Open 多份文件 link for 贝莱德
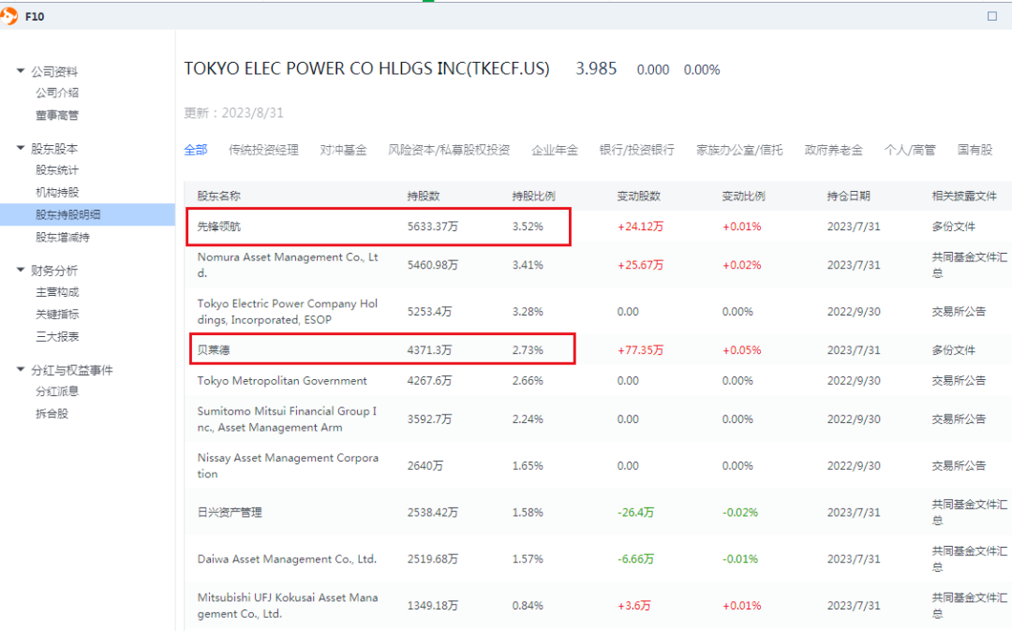Image resolution: width=1012 pixels, height=631 pixels. point(953,350)
